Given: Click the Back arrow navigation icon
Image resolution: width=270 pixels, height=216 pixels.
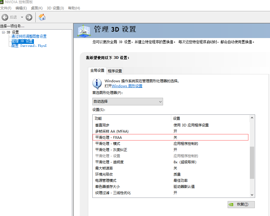Looking at the screenshot, I should [5, 17].
